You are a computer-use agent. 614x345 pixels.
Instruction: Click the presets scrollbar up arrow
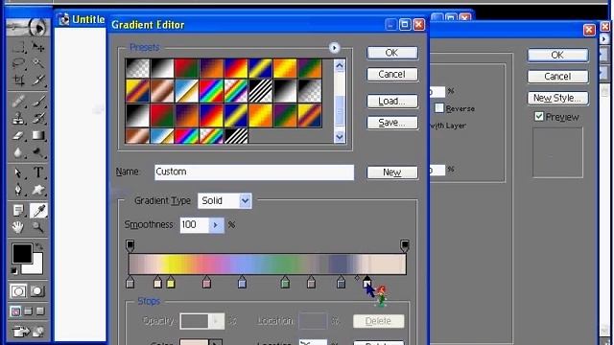tap(340, 66)
